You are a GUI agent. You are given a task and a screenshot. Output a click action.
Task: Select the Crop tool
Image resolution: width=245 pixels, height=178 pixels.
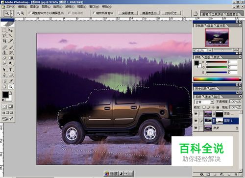(x=4, y=41)
